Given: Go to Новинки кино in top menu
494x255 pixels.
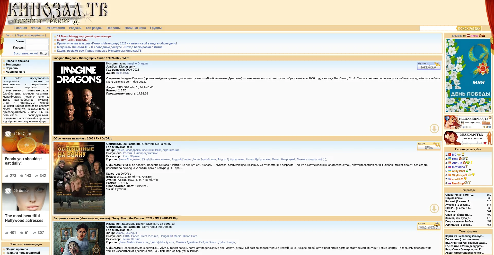Looking at the screenshot, I should click(x=135, y=28).
